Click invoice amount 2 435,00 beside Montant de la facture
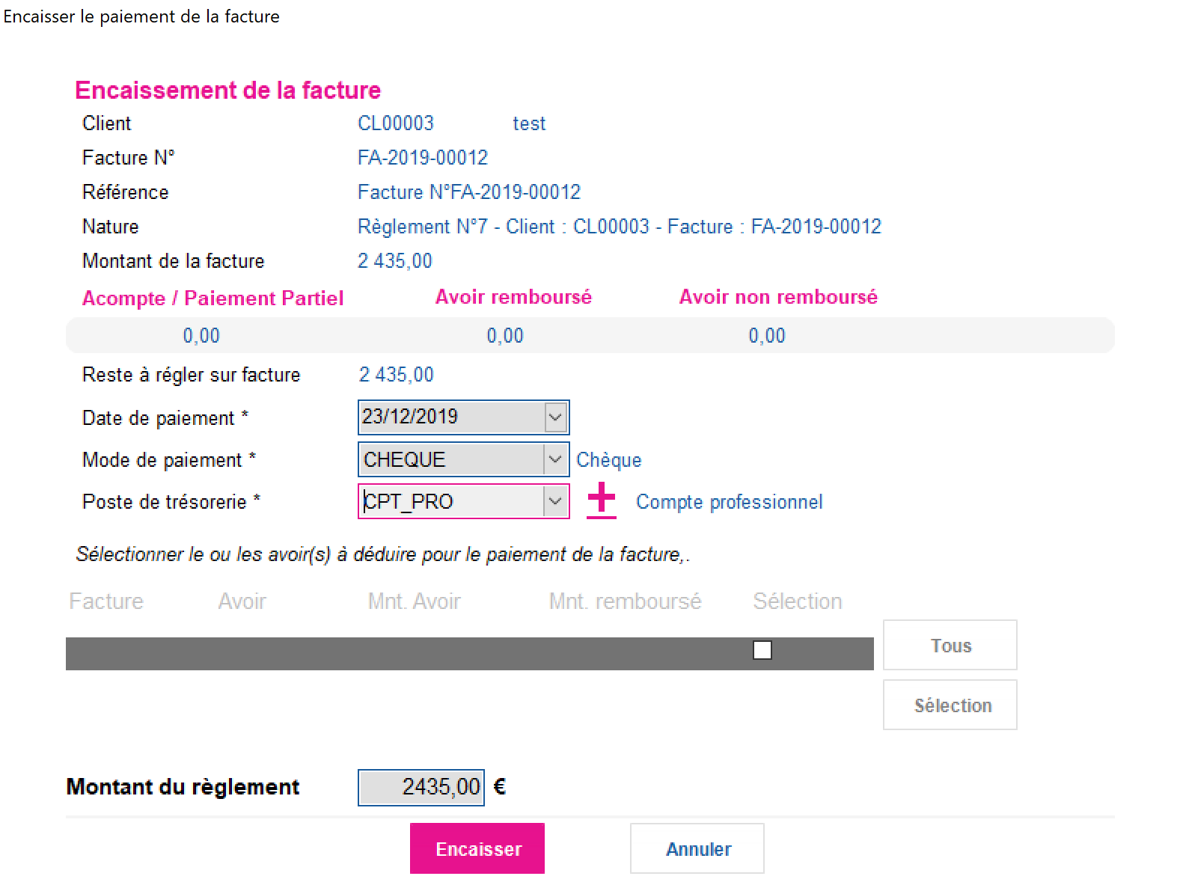Image resolution: width=1177 pixels, height=885 pixels. point(395,261)
